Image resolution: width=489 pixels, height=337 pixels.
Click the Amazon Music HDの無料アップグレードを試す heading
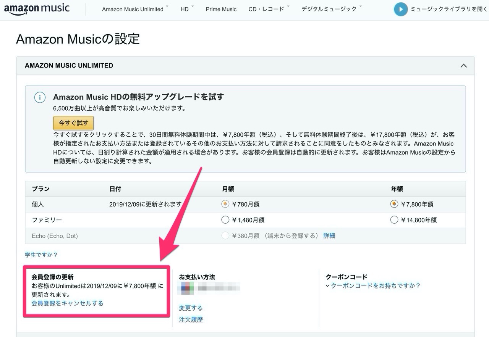[138, 97]
